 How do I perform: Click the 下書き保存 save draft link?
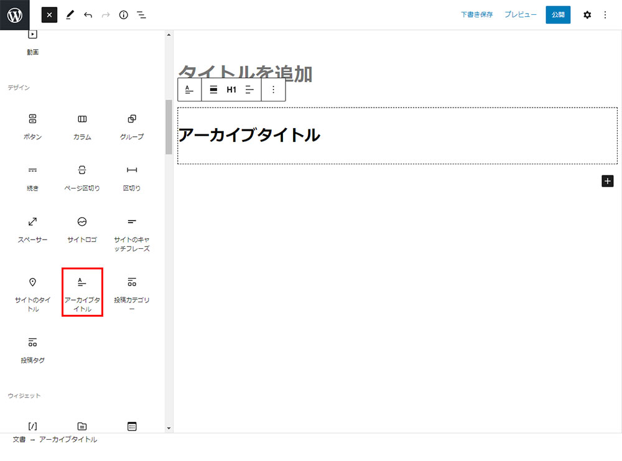[476, 15]
